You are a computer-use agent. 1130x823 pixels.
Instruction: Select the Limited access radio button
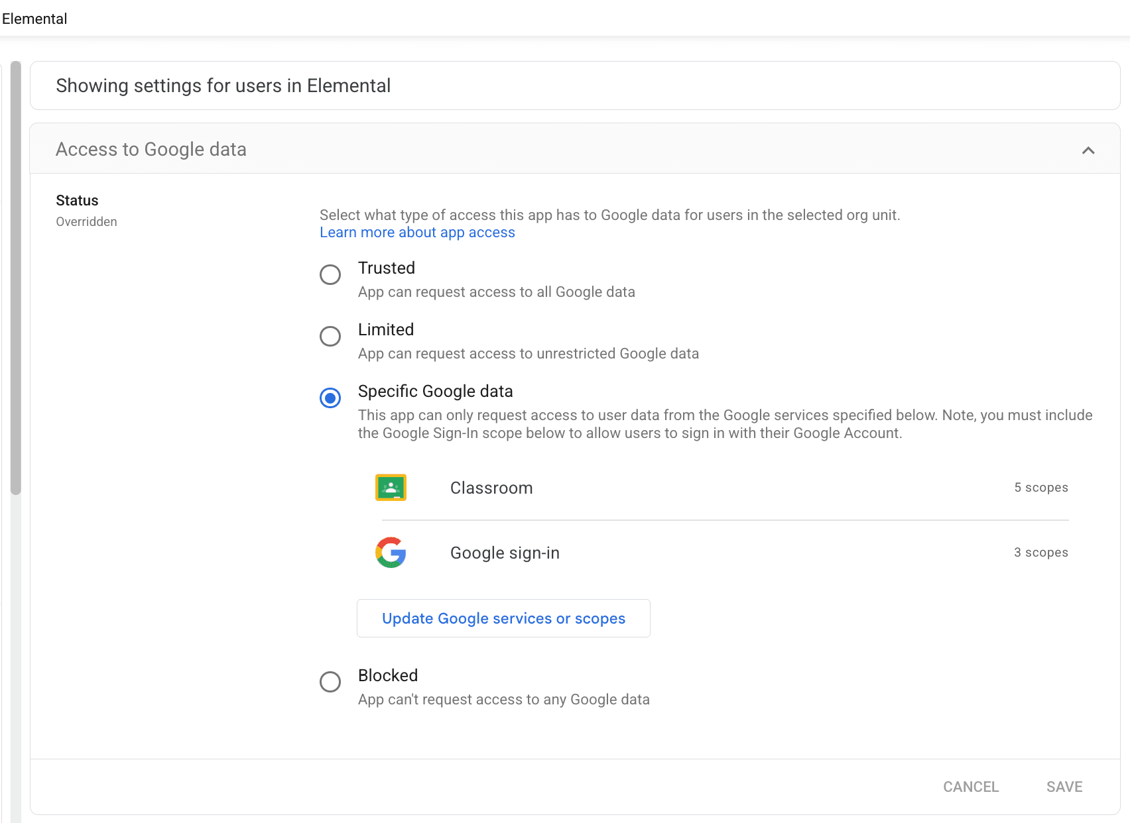[x=330, y=336]
